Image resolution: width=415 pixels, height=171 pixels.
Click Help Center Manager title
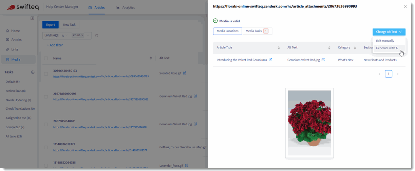62,7
